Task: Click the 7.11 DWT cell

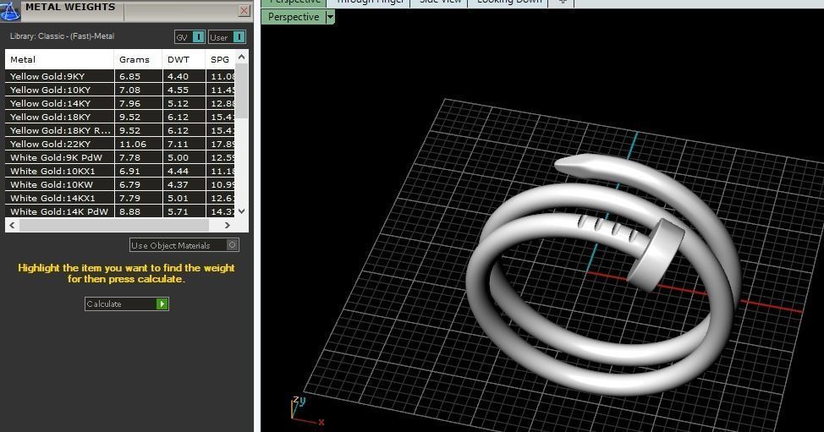Action: click(x=184, y=144)
